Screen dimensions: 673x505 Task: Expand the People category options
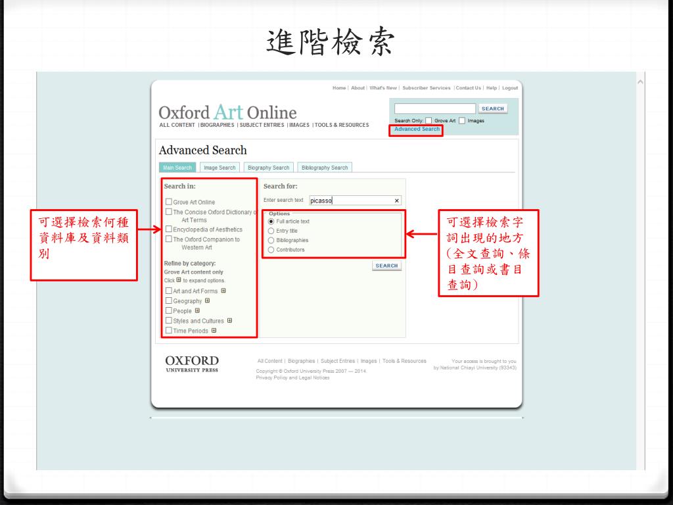tap(197, 310)
